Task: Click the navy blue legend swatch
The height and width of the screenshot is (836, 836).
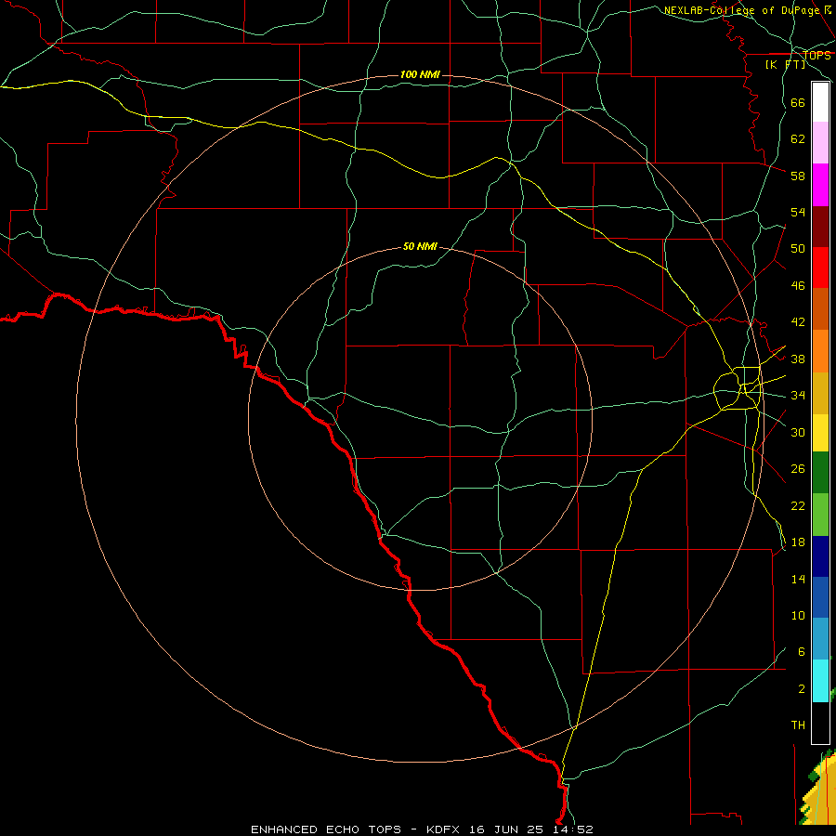Action: [820, 556]
